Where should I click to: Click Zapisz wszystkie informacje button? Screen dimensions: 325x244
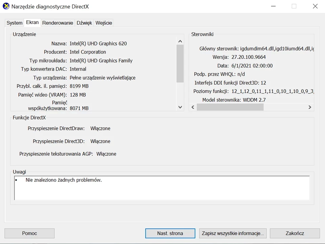pyautogui.click(x=233, y=233)
